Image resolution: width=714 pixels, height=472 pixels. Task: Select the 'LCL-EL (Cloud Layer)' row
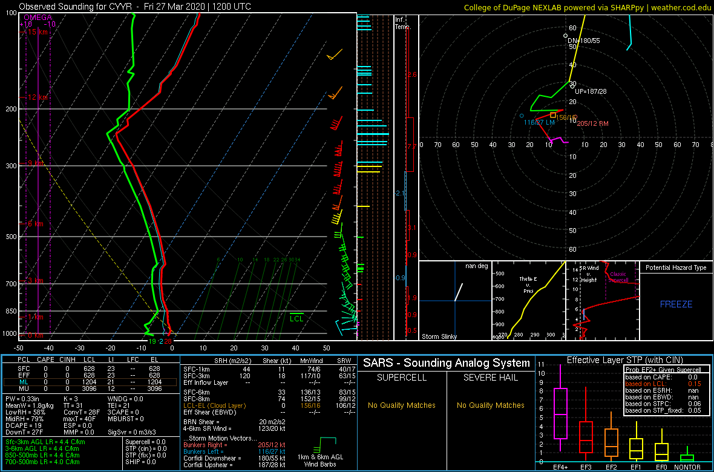pyautogui.click(x=269, y=405)
